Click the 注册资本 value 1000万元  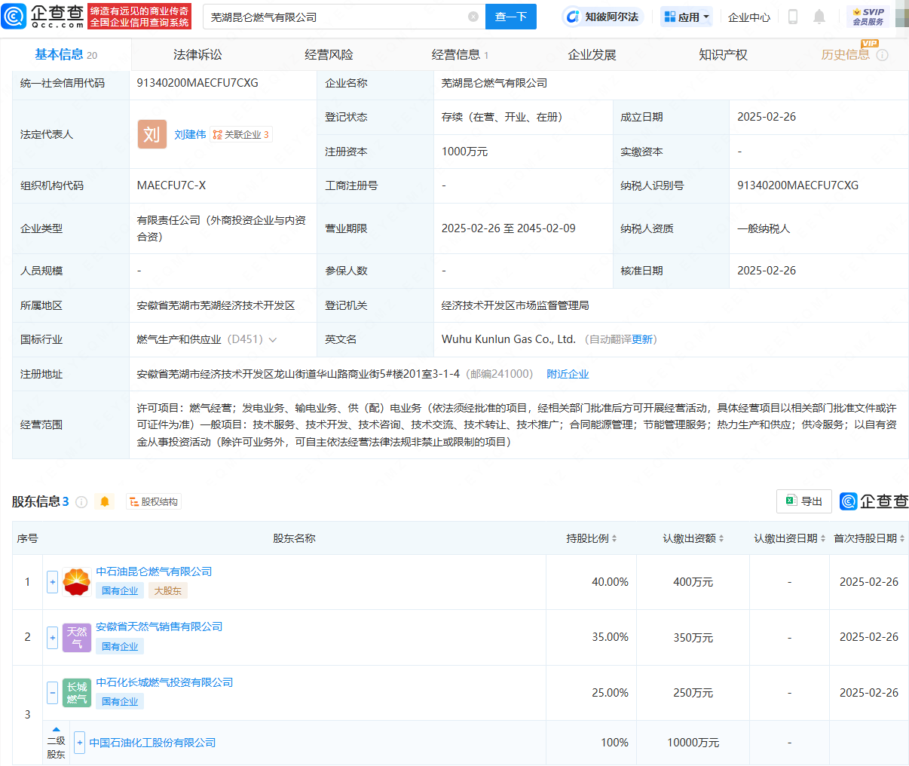(464, 152)
